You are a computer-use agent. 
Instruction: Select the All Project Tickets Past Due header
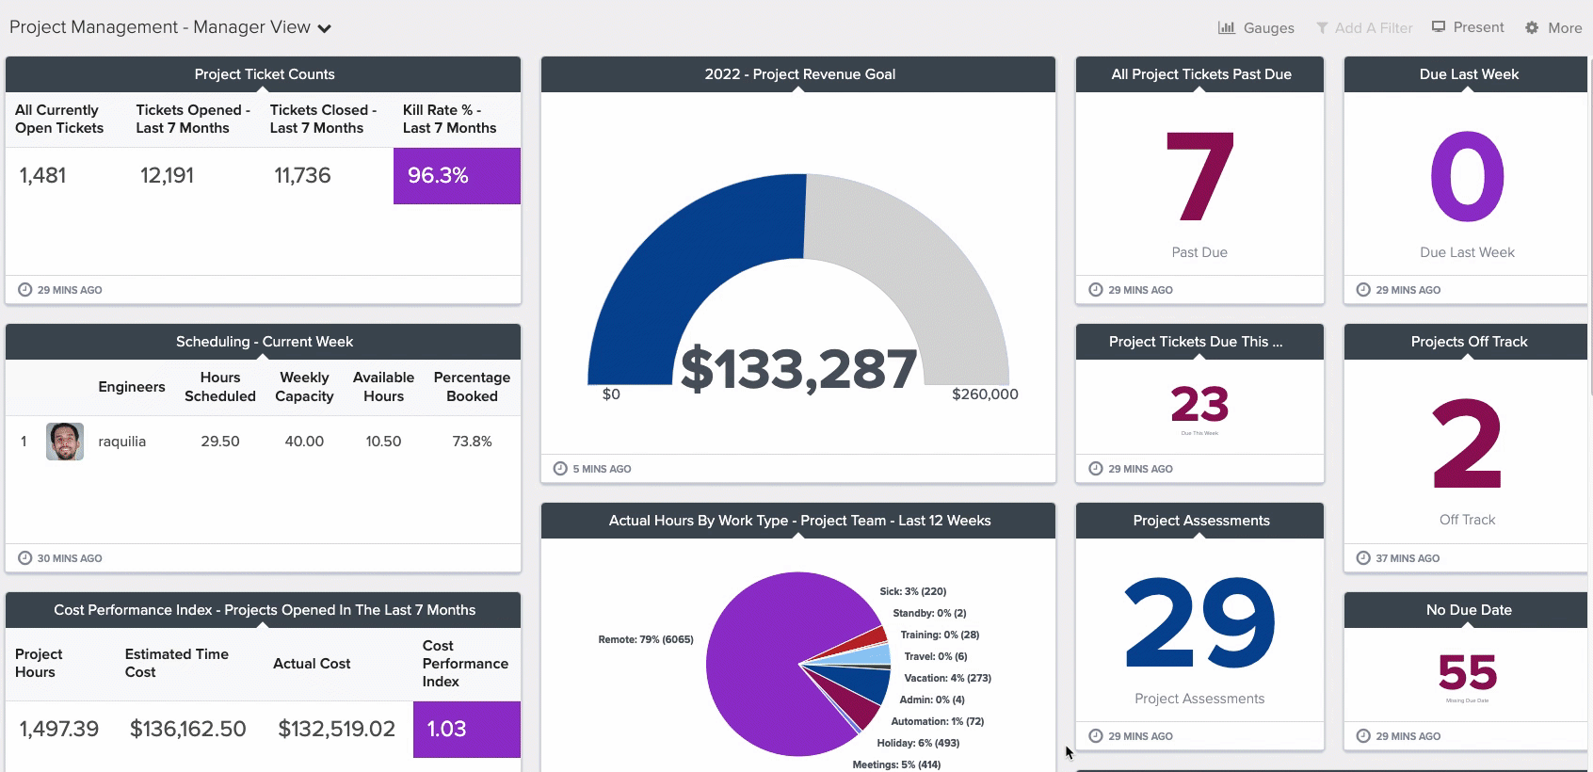pos(1200,74)
